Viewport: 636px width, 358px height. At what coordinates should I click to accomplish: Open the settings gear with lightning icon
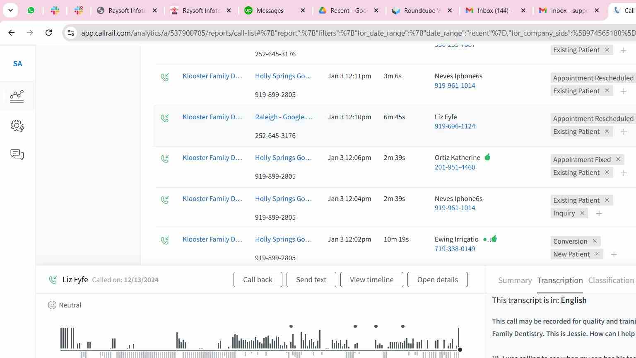pos(17,126)
